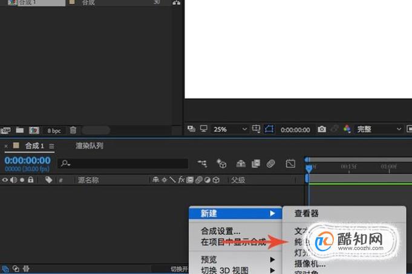Image resolution: width=412 pixels, height=274 pixels.
Task: Take a snapshot with the camera icon
Action: (322, 129)
